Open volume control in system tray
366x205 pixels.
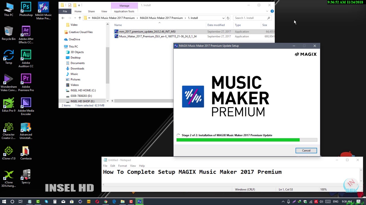point(321,202)
